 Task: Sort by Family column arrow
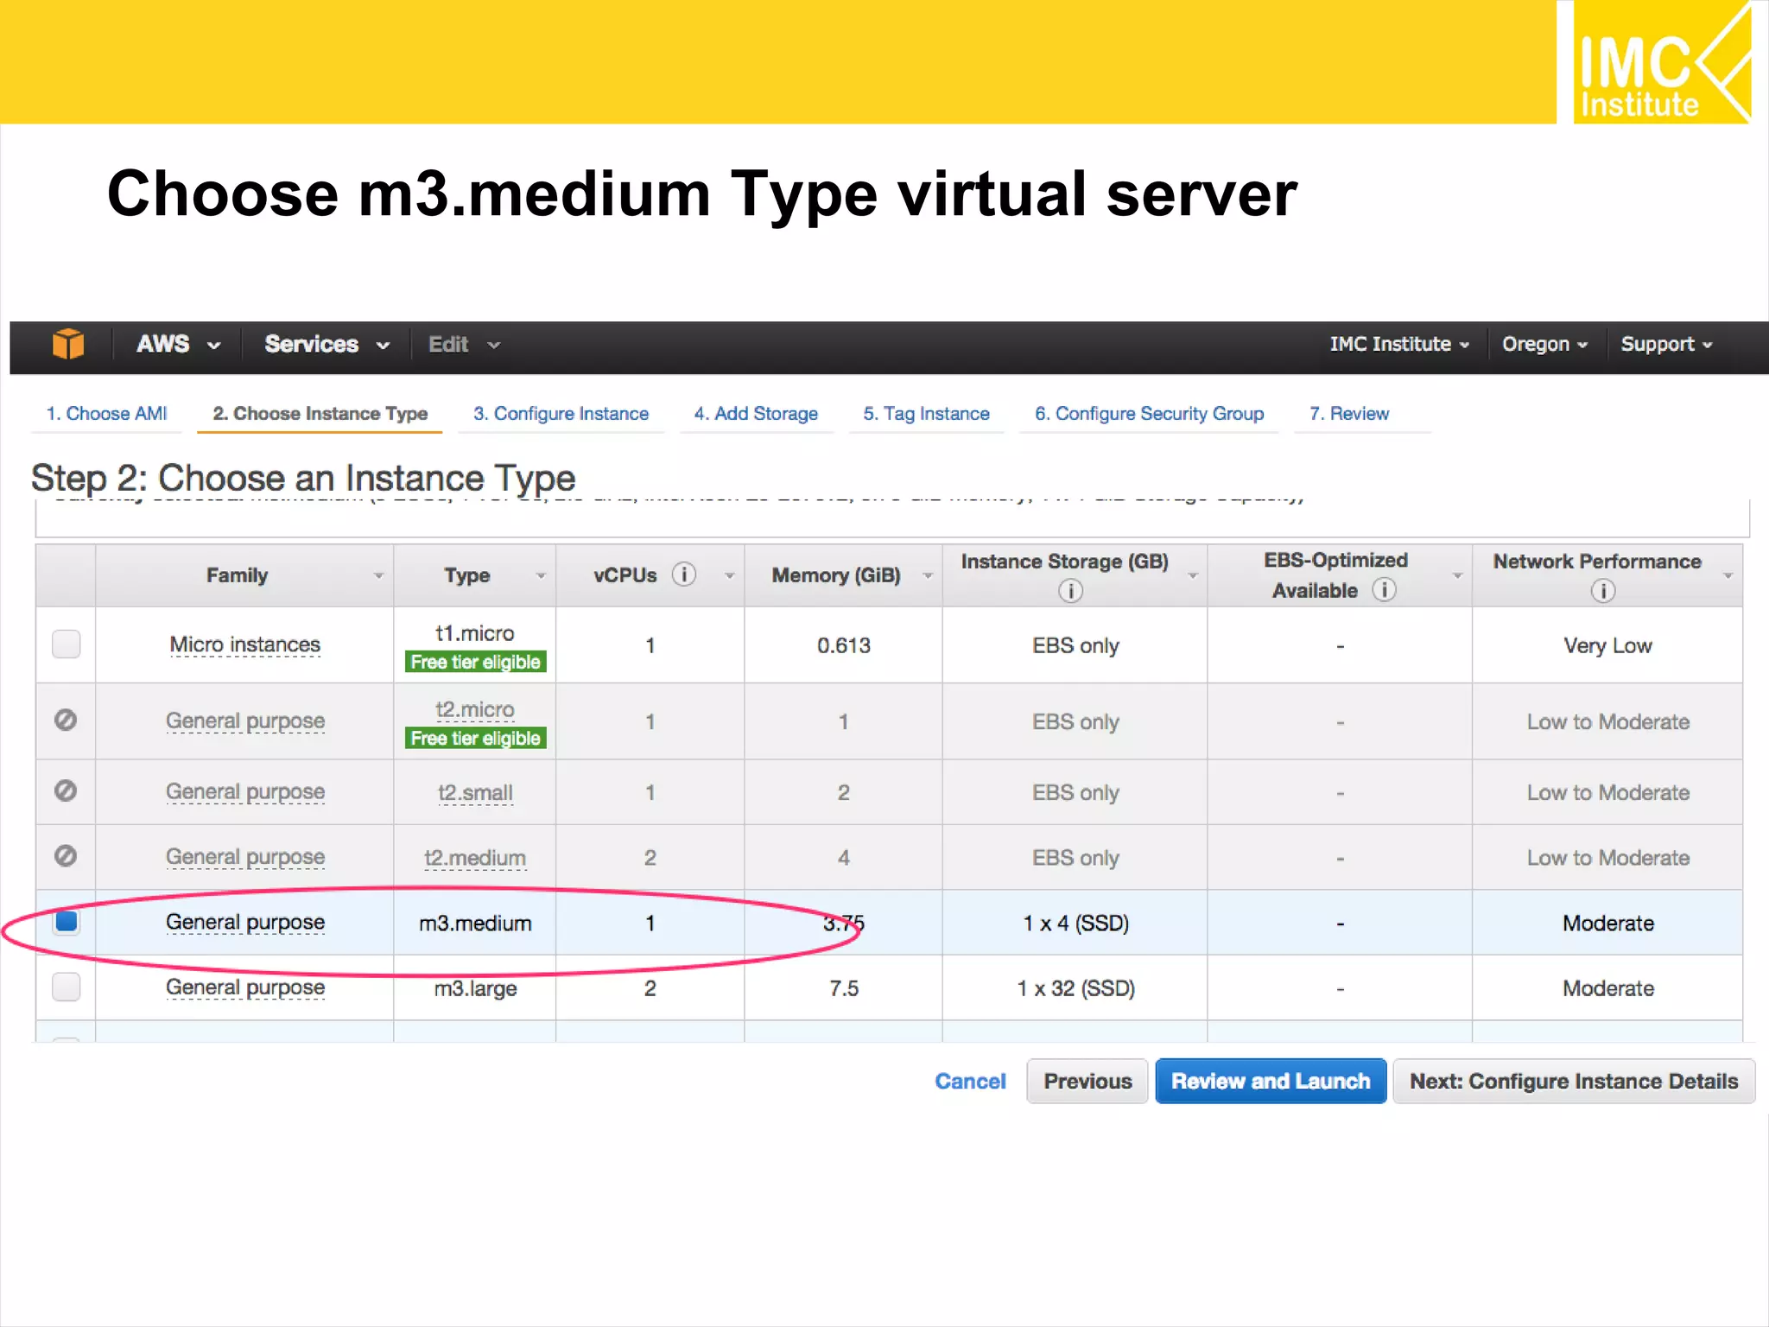click(x=377, y=575)
